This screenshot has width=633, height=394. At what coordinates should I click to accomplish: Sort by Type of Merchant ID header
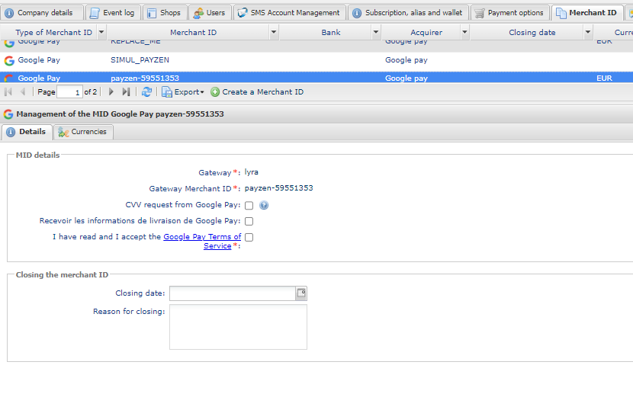tap(53, 33)
